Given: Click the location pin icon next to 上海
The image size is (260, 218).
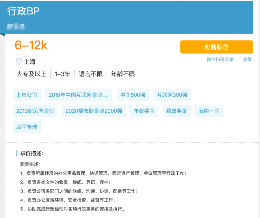Looking at the screenshot, I should click(18, 61).
